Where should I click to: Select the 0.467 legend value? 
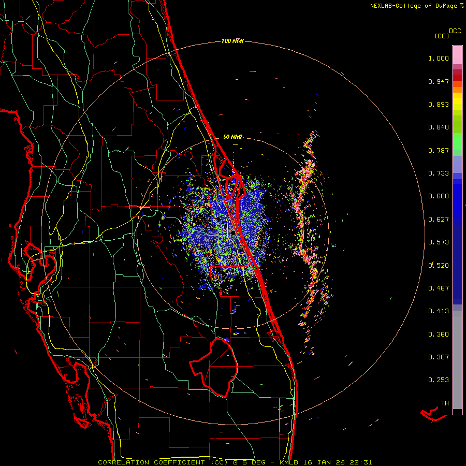pos(439,288)
